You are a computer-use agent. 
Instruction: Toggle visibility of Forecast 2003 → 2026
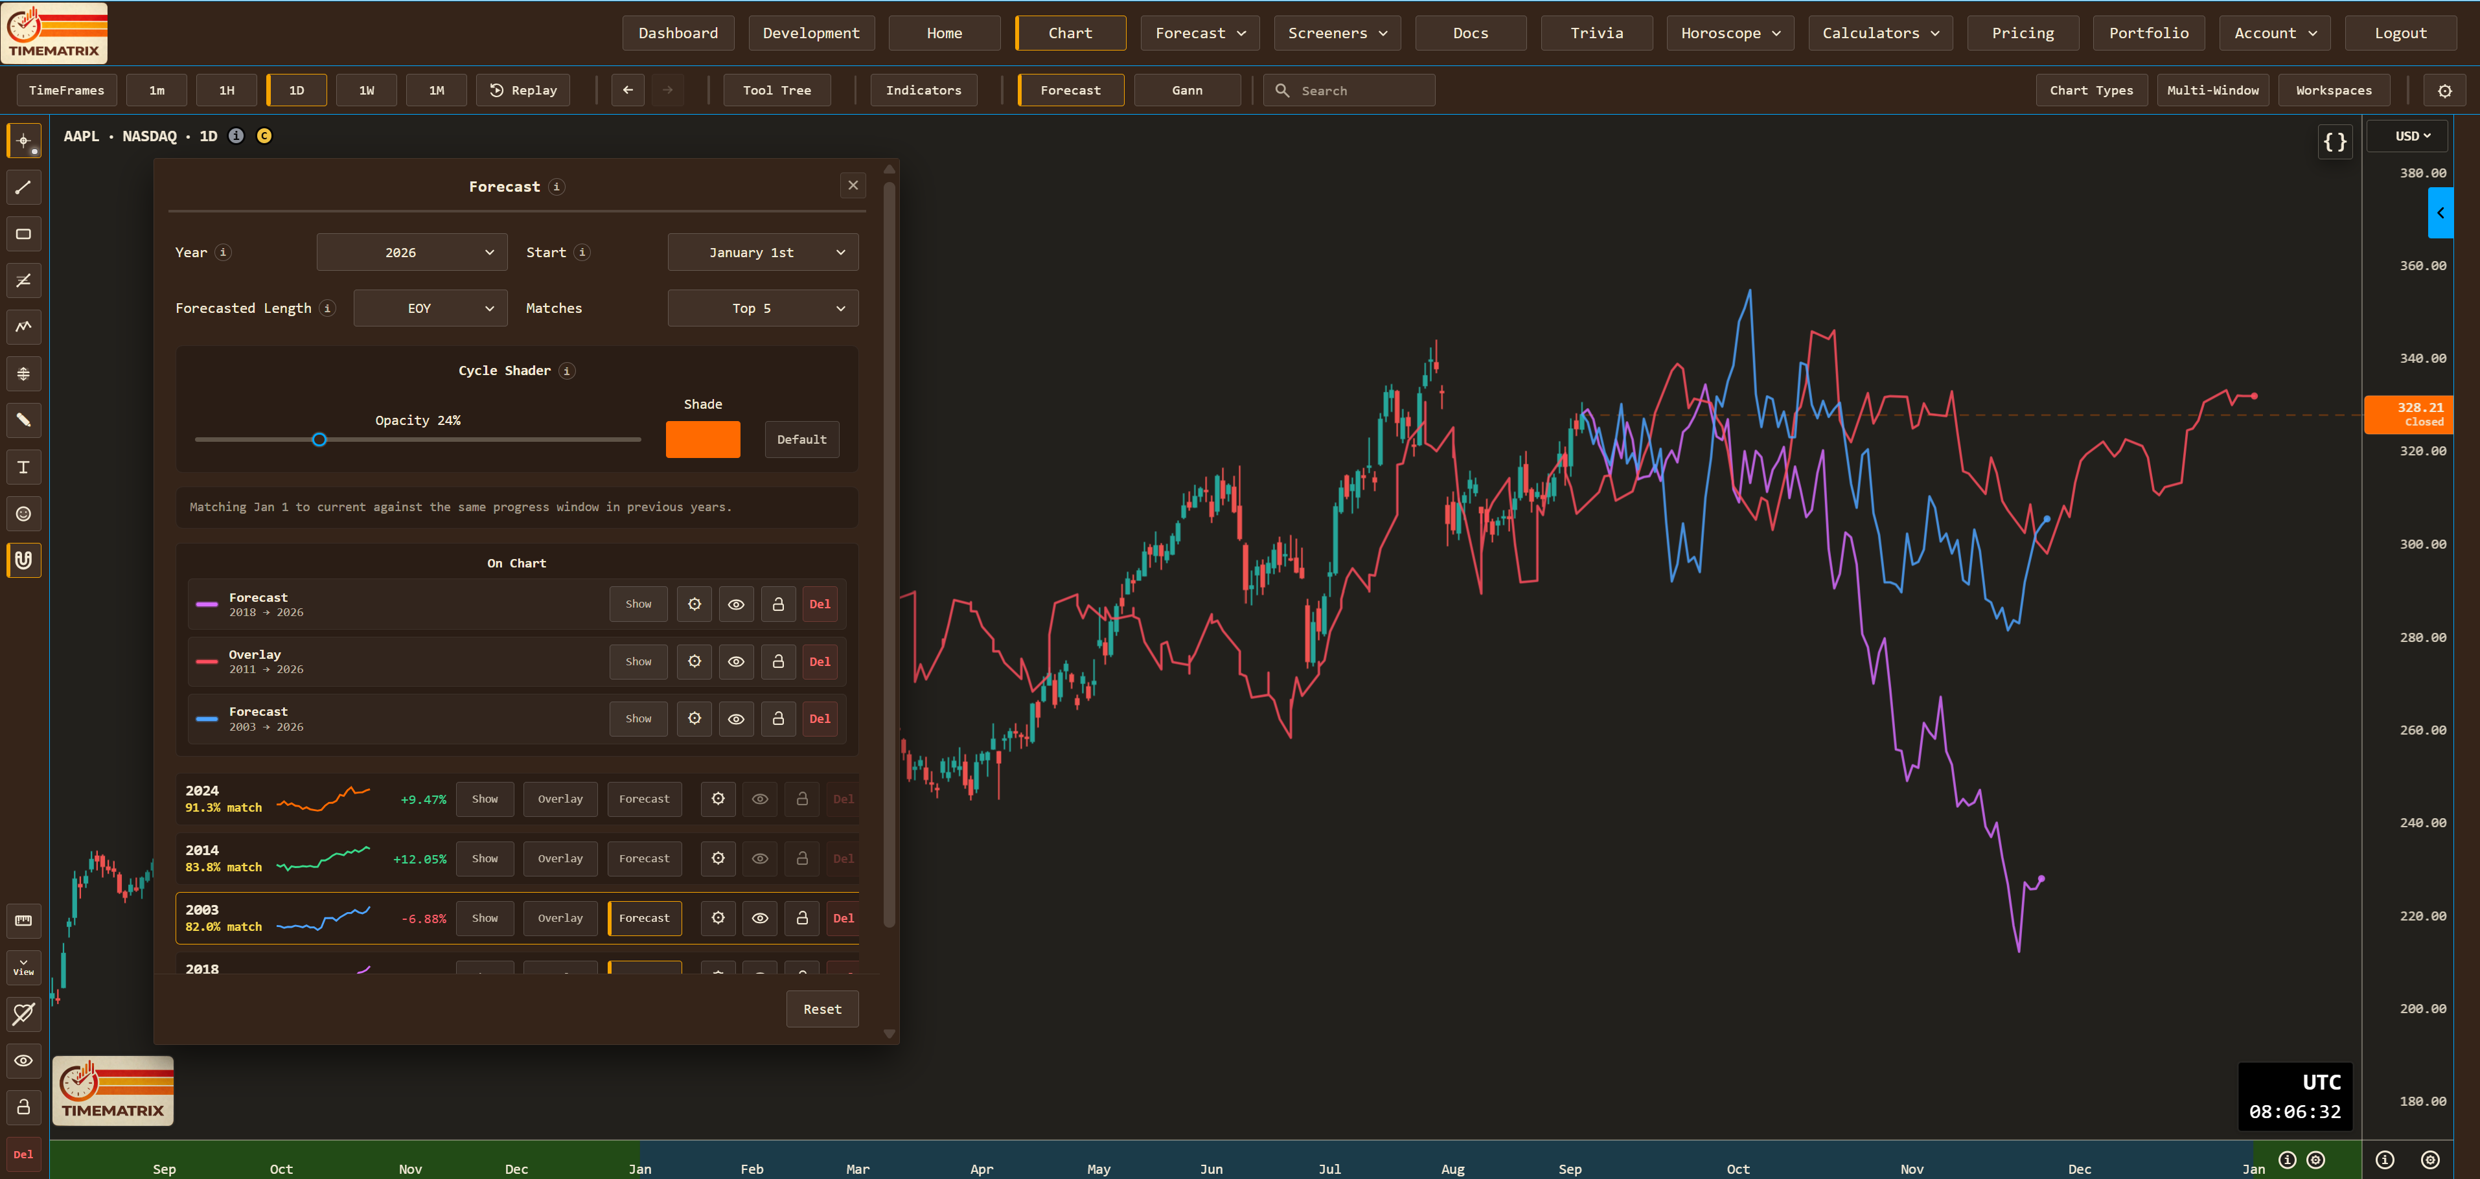(x=735, y=719)
